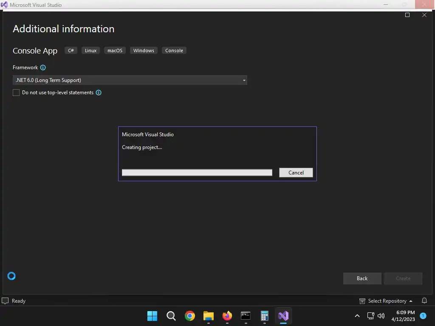Click the C# tag

coord(71,51)
